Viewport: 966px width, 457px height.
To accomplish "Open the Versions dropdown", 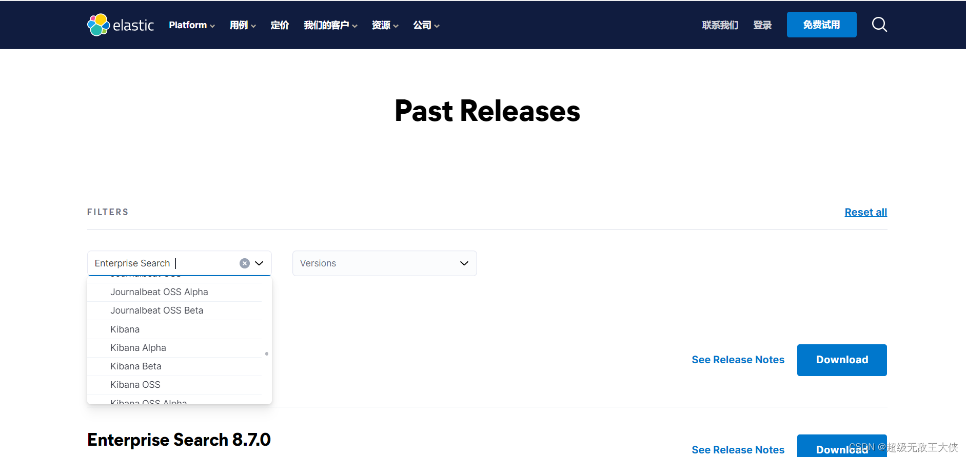I will 385,263.
